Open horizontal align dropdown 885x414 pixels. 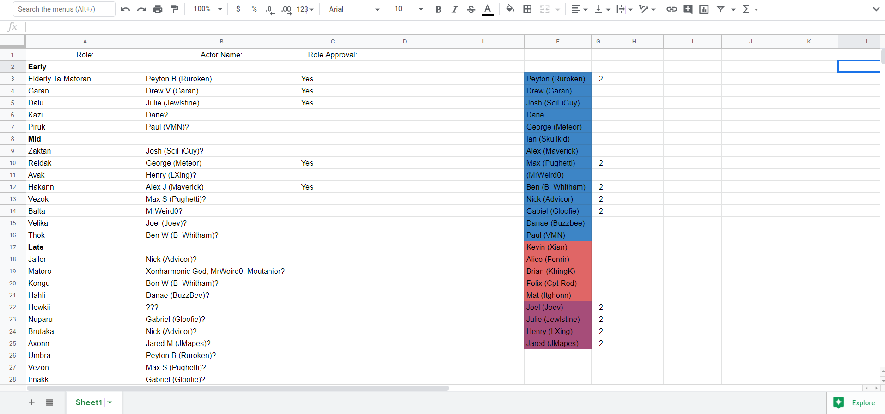click(579, 9)
